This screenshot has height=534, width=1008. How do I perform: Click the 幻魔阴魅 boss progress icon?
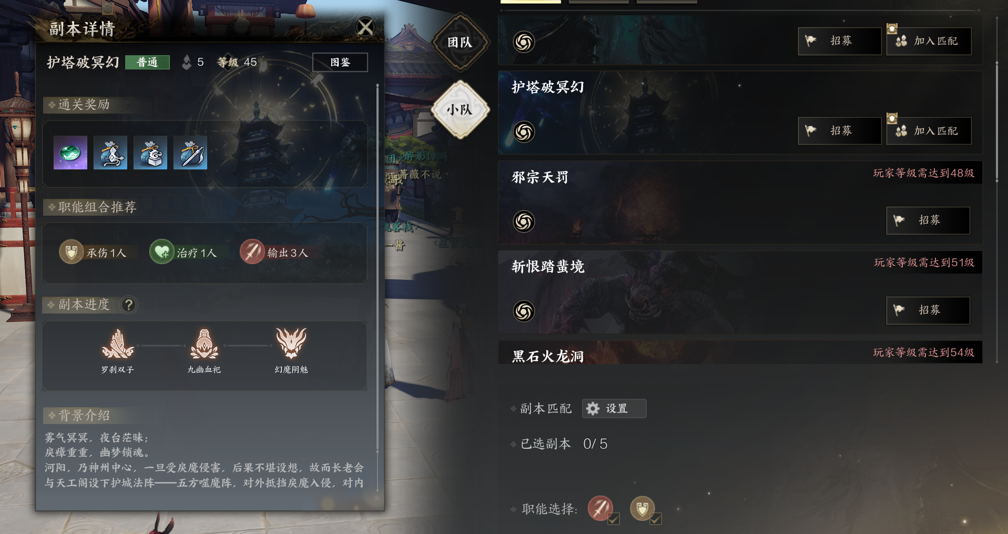291,344
